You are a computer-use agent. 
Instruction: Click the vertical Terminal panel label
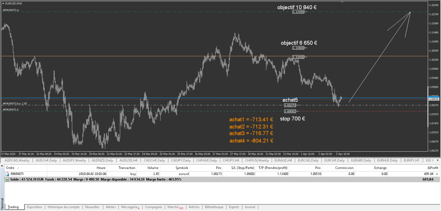tap(2, 203)
